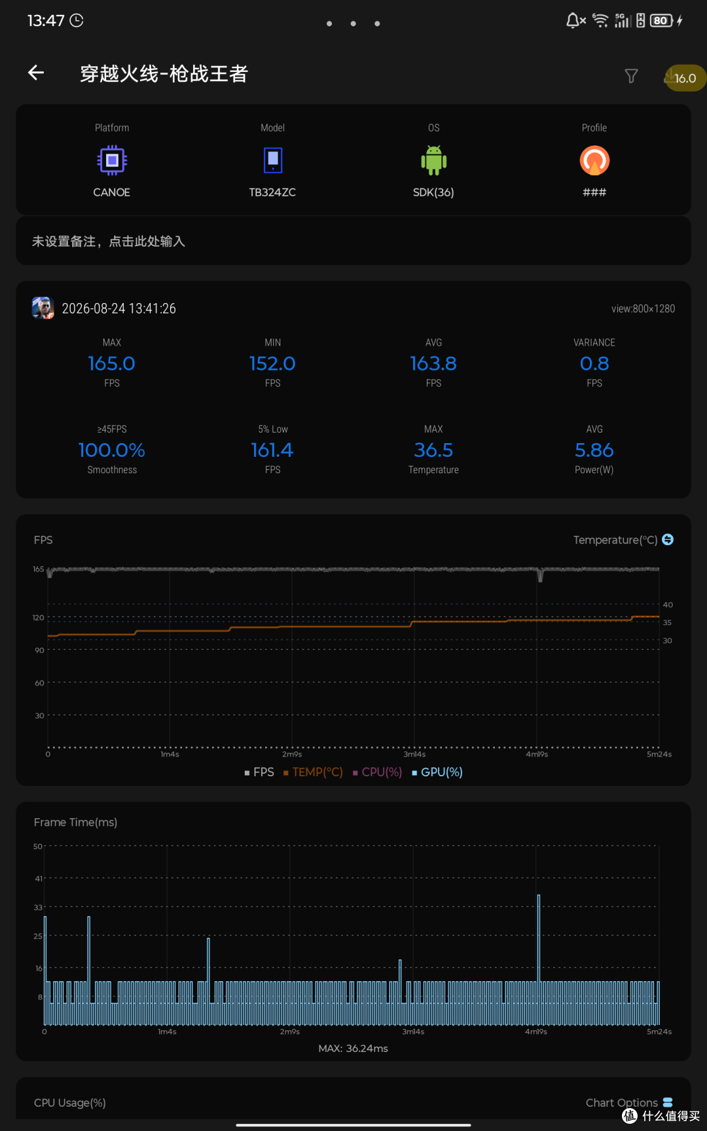Tap the MIN 152.0 FPS value

click(273, 363)
